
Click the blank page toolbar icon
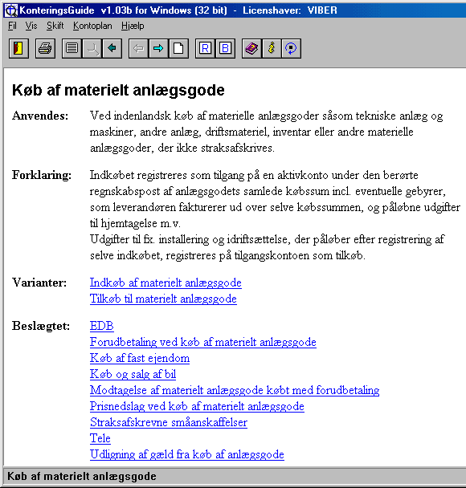(x=178, y=48)
